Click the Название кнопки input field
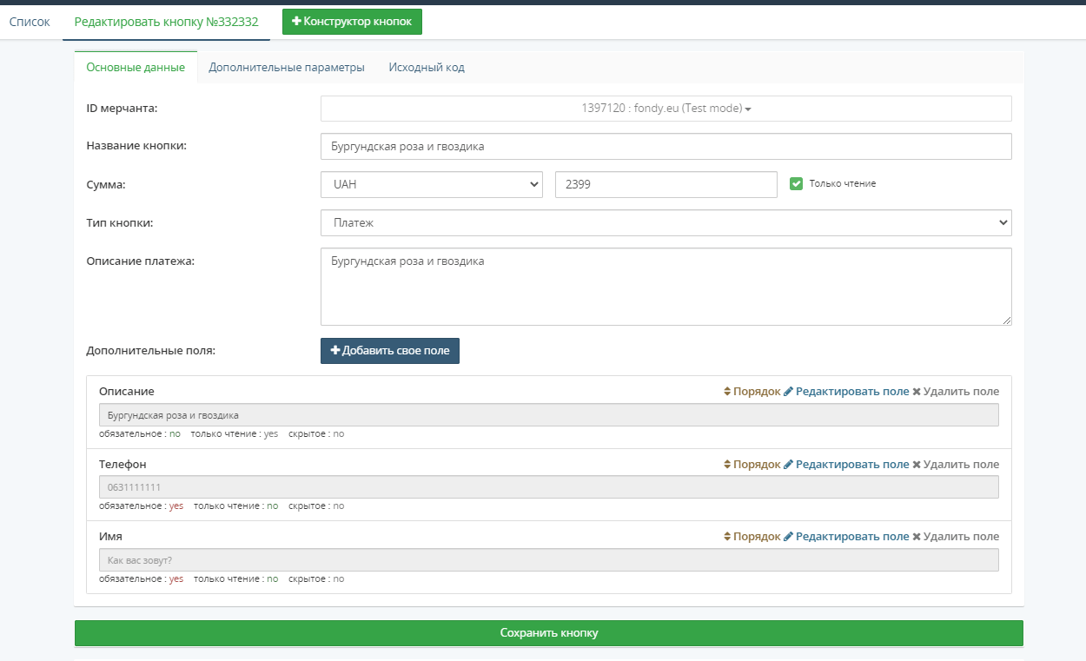The height and width of the screenshot is (661, 1086). click(x=666, y=147)
